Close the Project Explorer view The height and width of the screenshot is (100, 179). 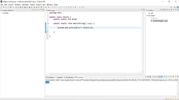(x=15, y=10)
